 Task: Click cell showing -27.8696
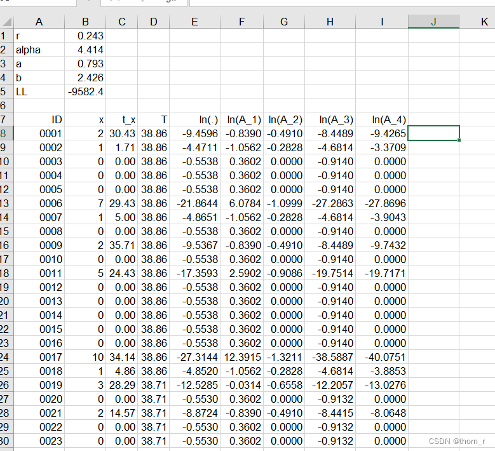[x=382, y=203]
